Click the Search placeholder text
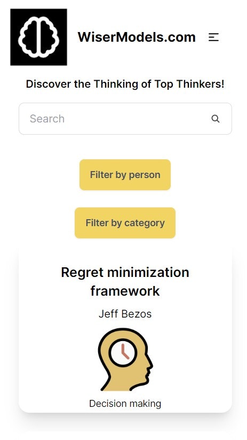The height and width of the screenshot is (440, 247). click(x=47, y=119)
